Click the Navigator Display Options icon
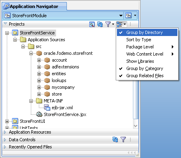This screenshot has height=158, width=181. 119,24
